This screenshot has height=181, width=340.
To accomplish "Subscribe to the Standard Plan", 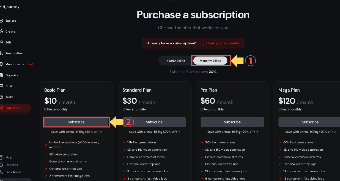I will coord(154,122).
